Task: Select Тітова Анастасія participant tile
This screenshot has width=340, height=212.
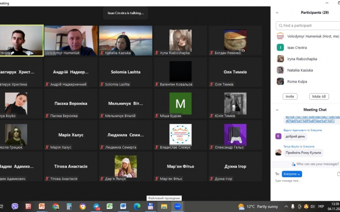Action: 71,166
